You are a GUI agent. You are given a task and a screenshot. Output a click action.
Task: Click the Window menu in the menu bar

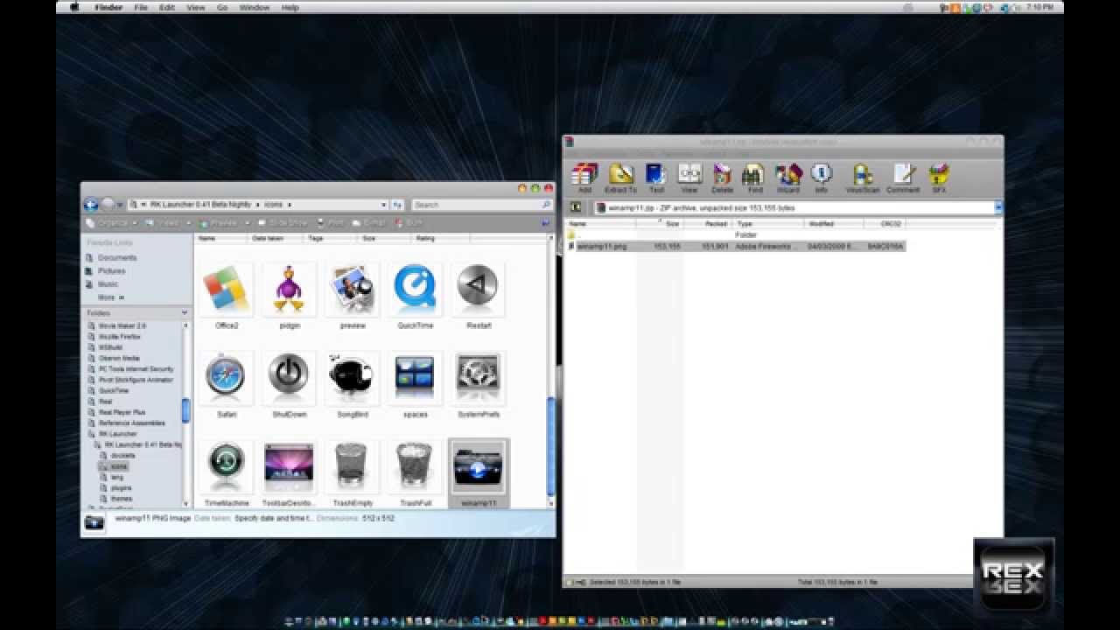click(x=254, y=7)
